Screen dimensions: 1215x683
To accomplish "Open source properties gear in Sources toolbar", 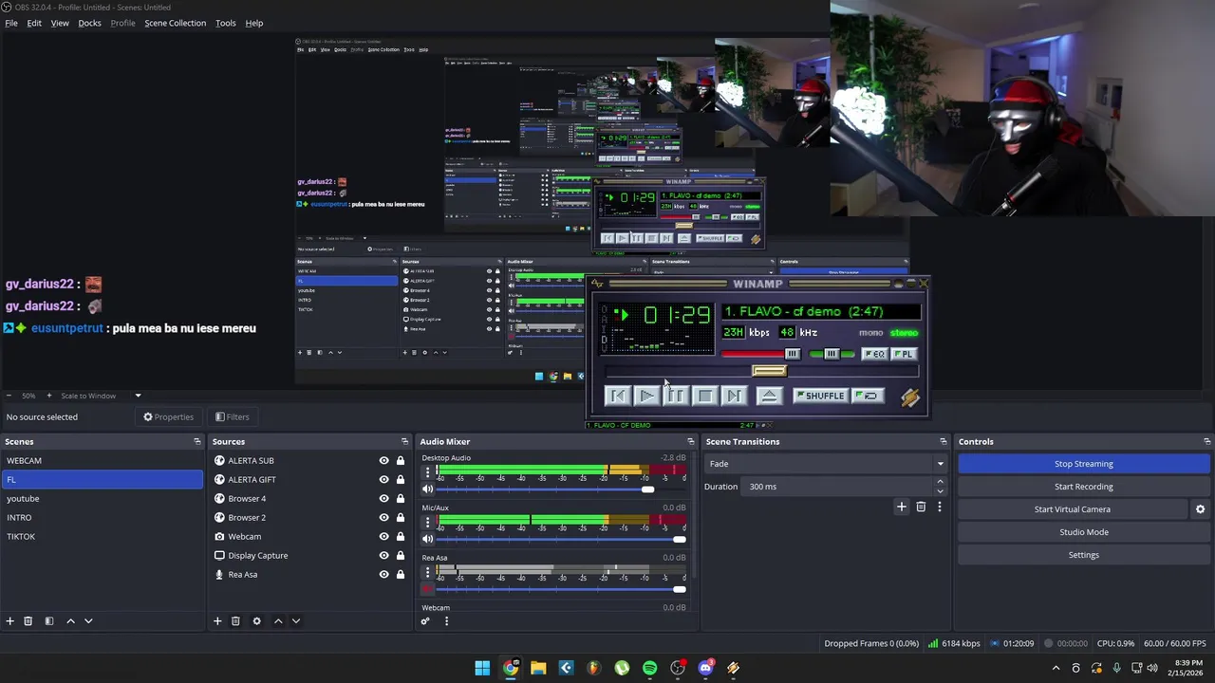I will [256, 621].
